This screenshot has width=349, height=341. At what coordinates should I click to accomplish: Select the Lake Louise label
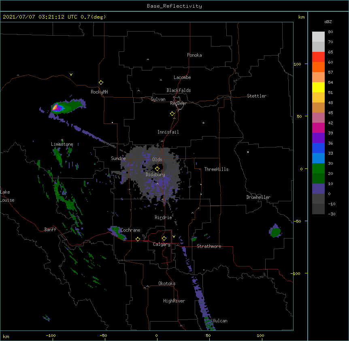click(x=7, y=196)
